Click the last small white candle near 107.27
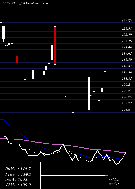Image resolution: width=135 pixels, height=189 pixels. click(102, 90)
